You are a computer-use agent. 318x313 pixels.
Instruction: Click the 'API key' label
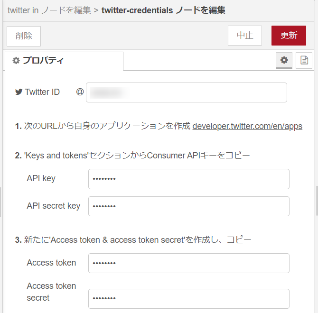(41, 178)
